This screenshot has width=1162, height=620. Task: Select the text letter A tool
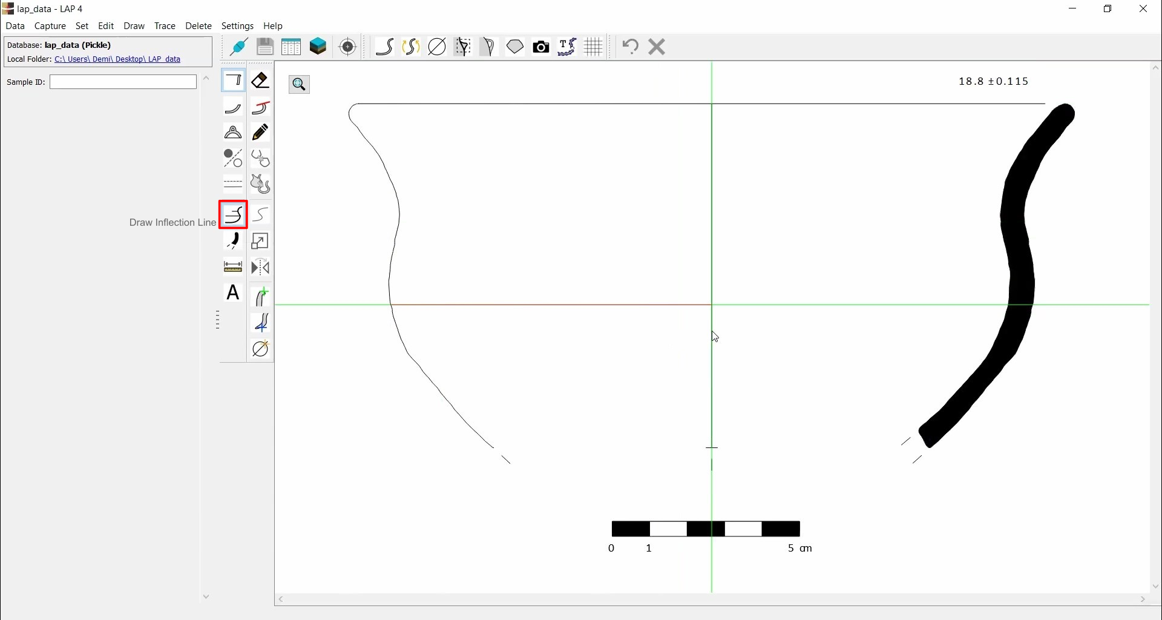[x=233, y=293]
